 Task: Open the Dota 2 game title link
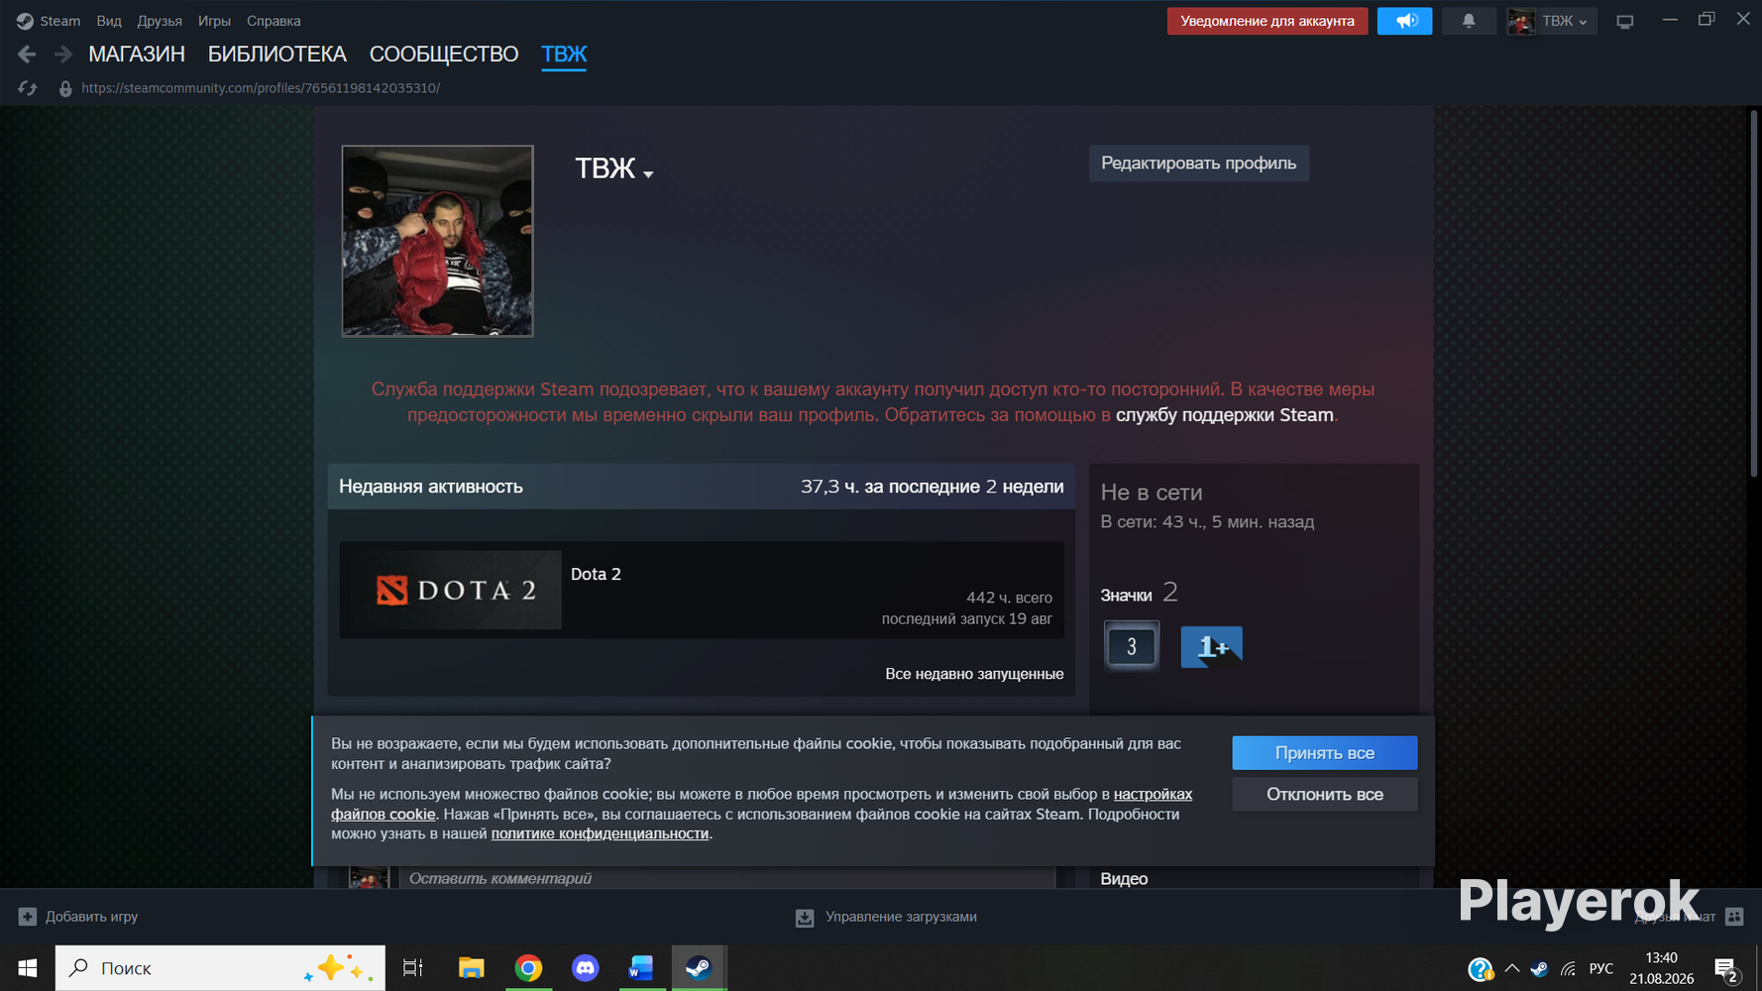(x=596, y=575)
